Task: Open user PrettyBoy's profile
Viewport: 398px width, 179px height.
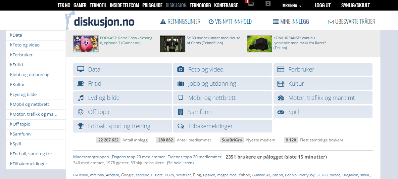Action: pos(306,175)
